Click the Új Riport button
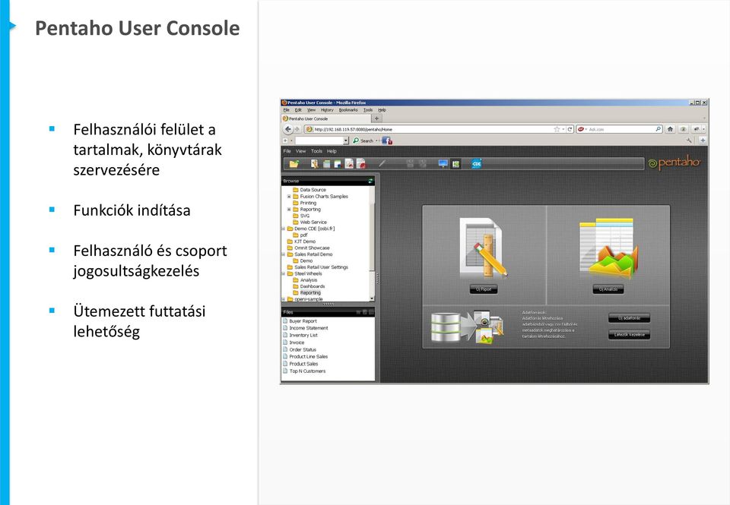This screenshot has width=730, height=505. [484, 289]
